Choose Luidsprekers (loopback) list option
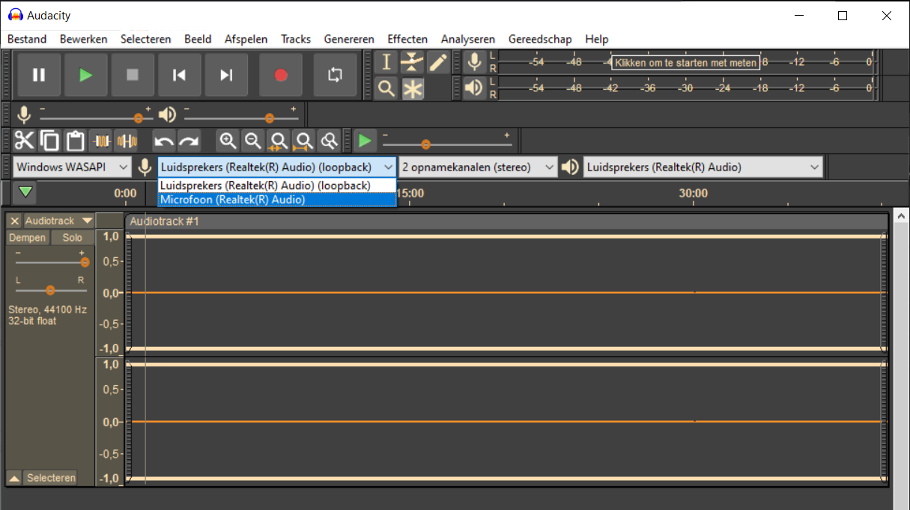The width and height of the screenshot is (910, 510). 276,185
